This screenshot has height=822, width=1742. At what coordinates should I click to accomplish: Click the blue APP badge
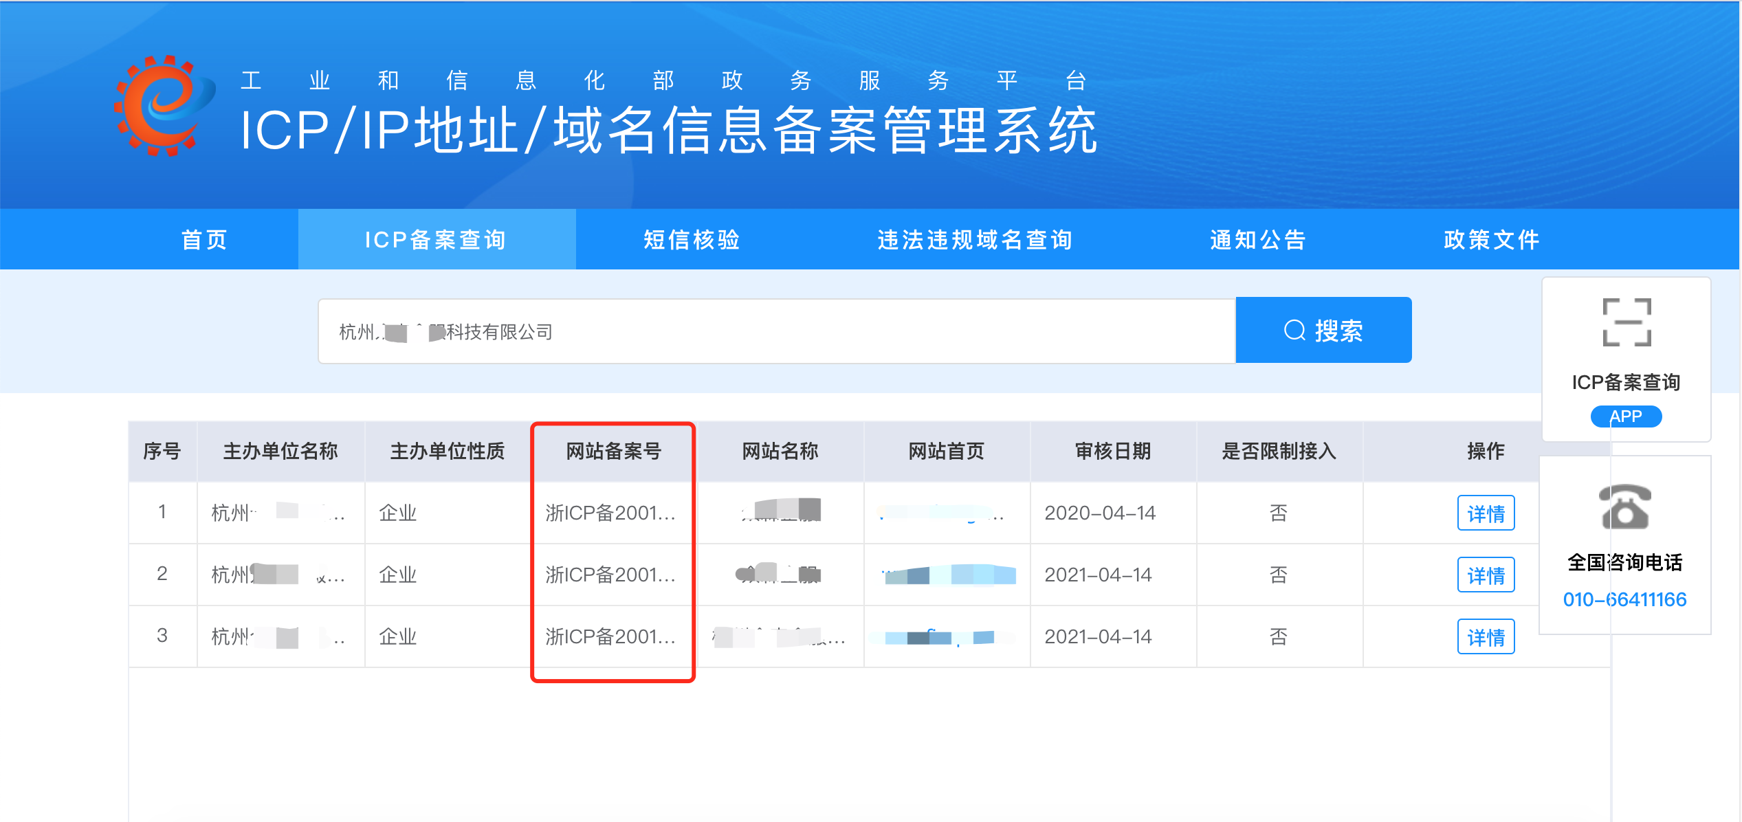(x=1626, y=416)
